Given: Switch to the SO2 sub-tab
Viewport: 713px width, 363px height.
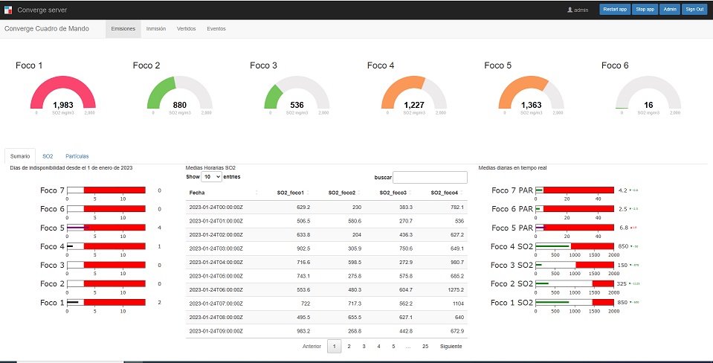Looking at the screenshot, I should 48,156.
